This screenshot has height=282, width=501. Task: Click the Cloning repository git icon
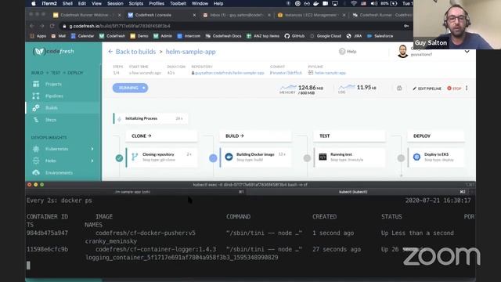point(135,157)
